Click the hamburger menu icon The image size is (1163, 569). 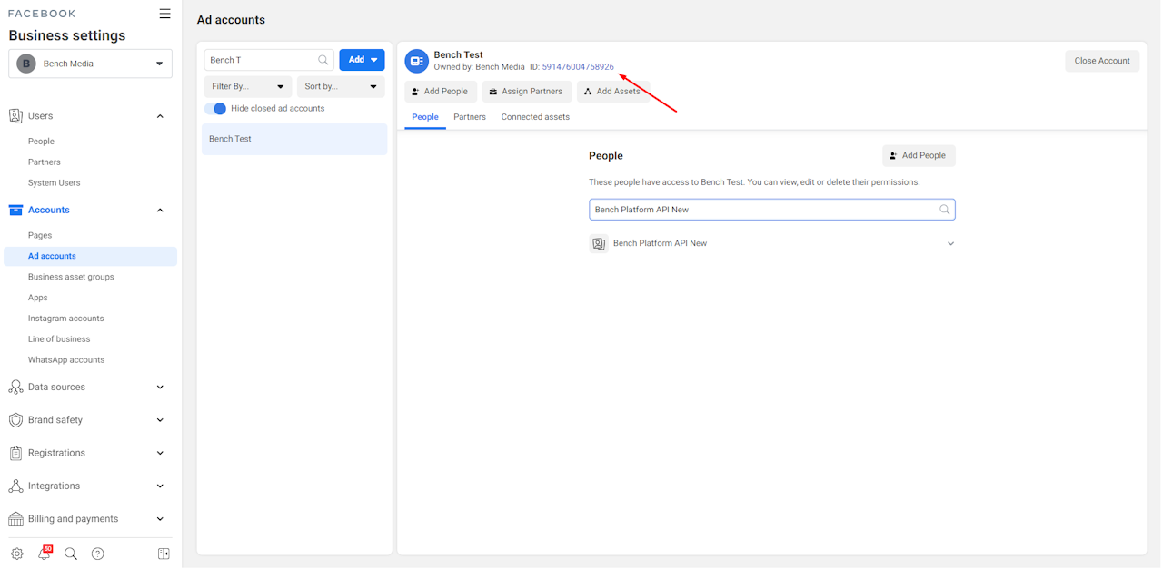[x=164, y=14]
